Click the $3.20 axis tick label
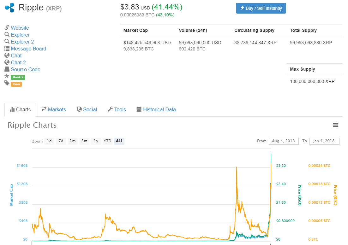348x245 pixels. (281, 166)
